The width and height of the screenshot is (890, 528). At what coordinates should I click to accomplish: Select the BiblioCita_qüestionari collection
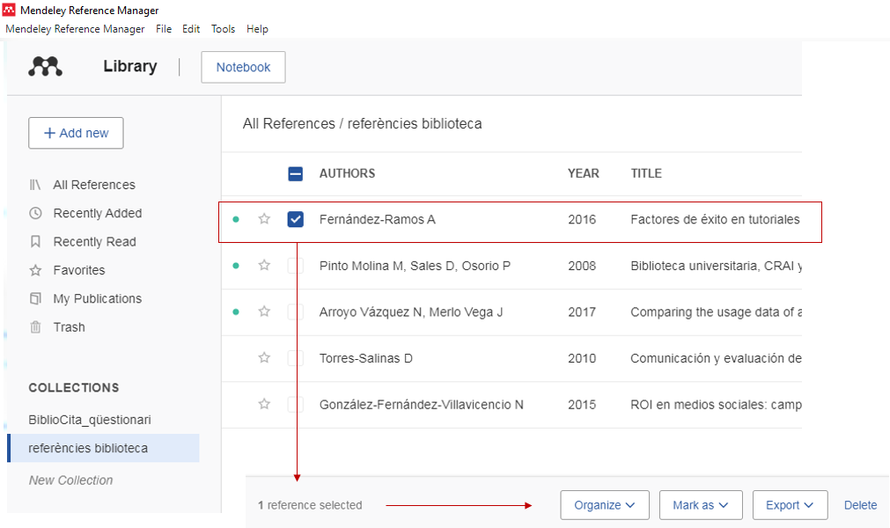click(x=90, y=420)
